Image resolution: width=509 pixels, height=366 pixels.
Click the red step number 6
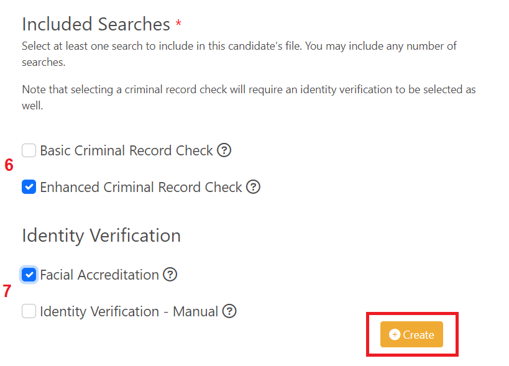9,165
